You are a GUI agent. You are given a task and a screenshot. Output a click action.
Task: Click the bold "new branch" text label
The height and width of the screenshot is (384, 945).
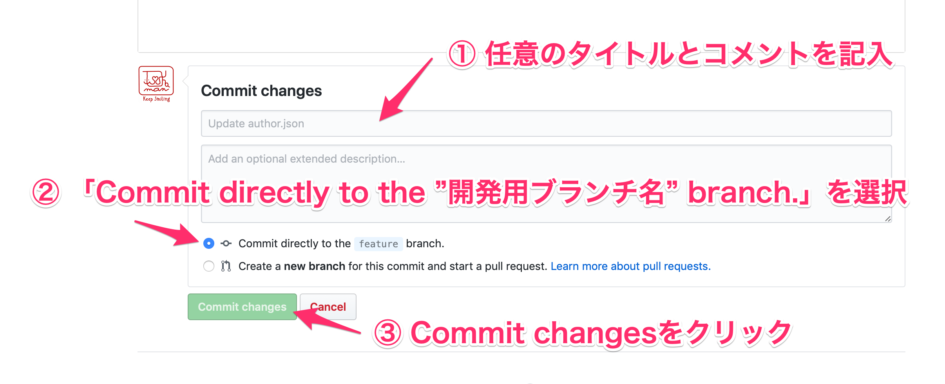(x=314, y=266)
